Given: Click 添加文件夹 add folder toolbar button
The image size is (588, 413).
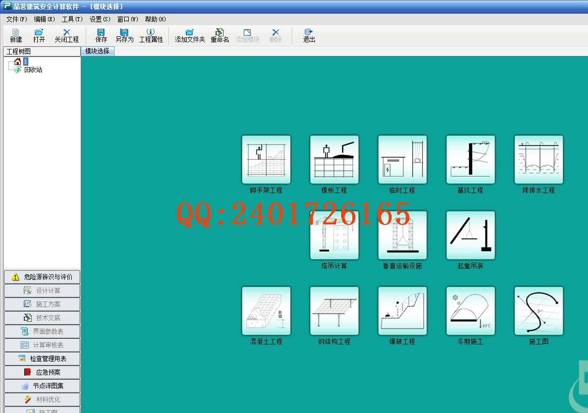Looking at the screenshot, I should 190,35.
